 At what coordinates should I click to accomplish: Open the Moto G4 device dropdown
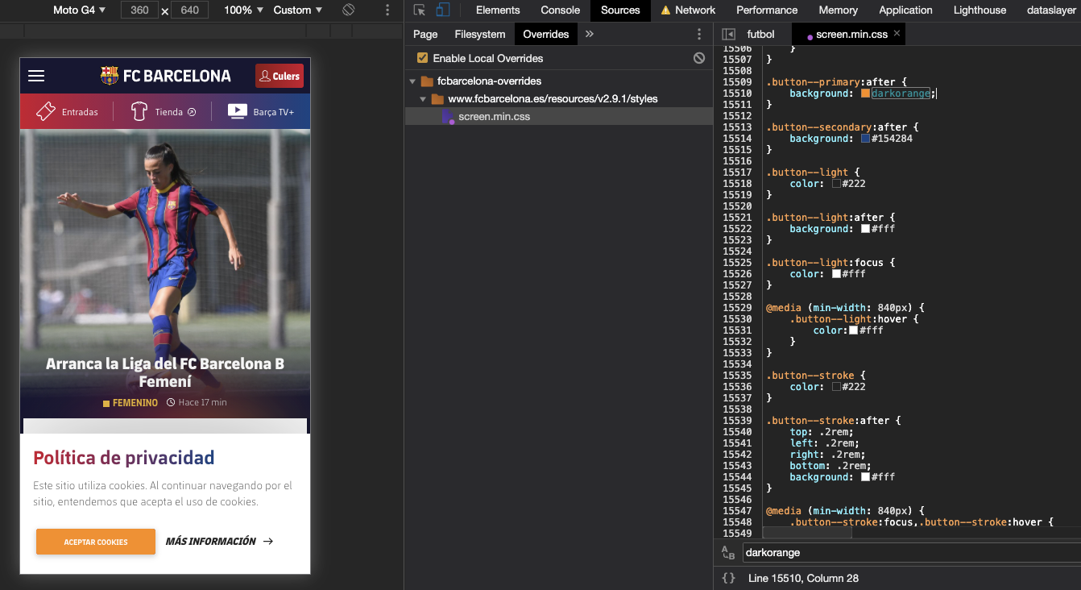79,10
